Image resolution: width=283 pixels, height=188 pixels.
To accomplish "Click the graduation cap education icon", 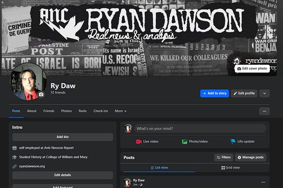I will pyautogui.click(x=15, y=157).
